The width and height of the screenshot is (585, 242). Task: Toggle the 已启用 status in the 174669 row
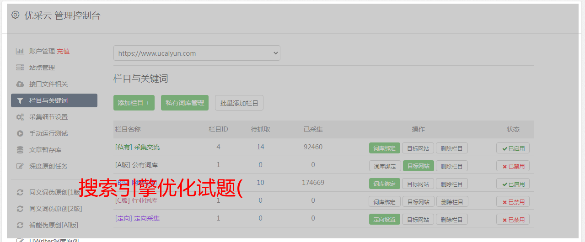[513, 184]
